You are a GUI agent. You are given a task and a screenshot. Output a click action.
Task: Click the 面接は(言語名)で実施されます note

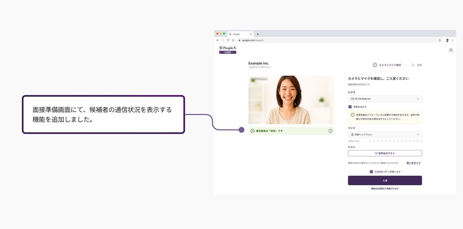coord(385,189)
